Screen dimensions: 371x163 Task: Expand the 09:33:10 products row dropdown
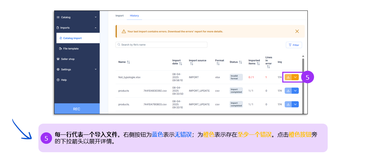[x=295, y=104]
